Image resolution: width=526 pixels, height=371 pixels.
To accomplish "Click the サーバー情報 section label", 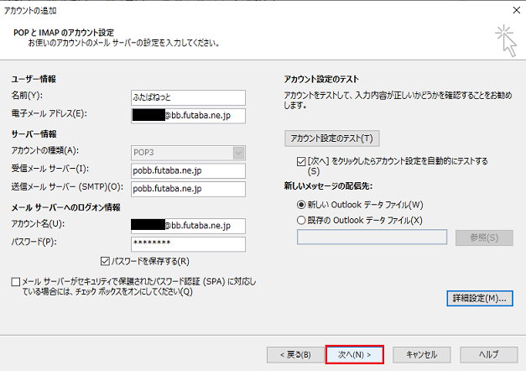I will tap(34, 134).
